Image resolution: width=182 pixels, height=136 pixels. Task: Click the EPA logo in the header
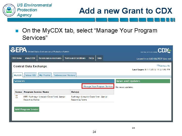click(x=18, y=50)
